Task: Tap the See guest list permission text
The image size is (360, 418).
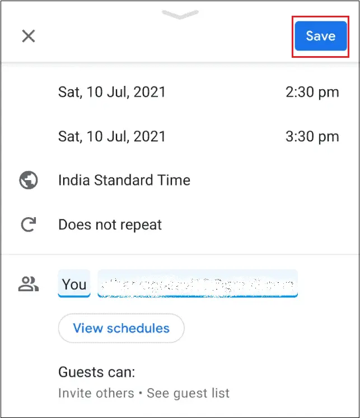Action: pos(188,393)
